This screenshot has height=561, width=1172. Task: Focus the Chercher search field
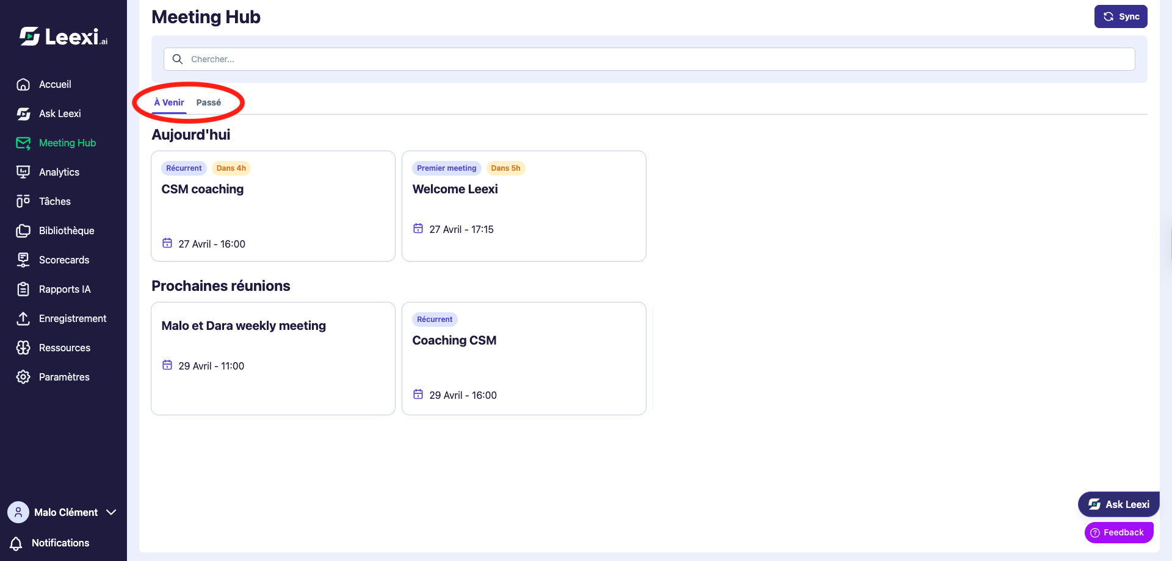[x=649, y=59]
